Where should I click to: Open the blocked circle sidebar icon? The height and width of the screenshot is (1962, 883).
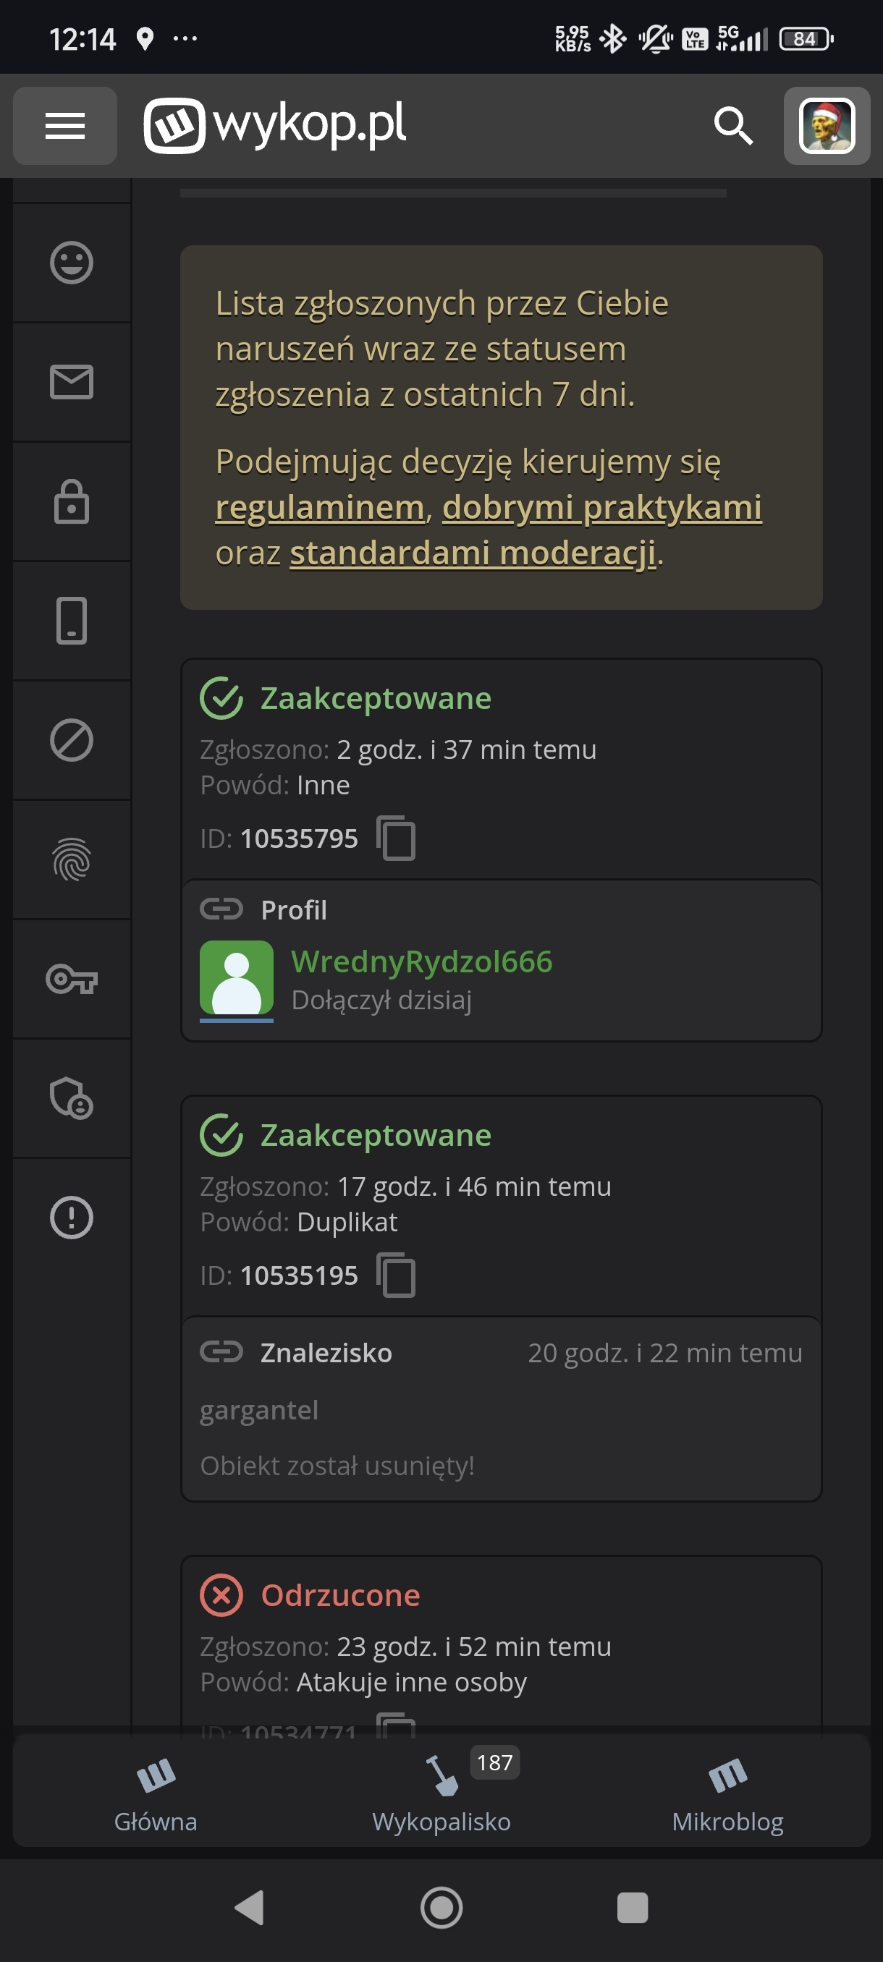point(72,740)
